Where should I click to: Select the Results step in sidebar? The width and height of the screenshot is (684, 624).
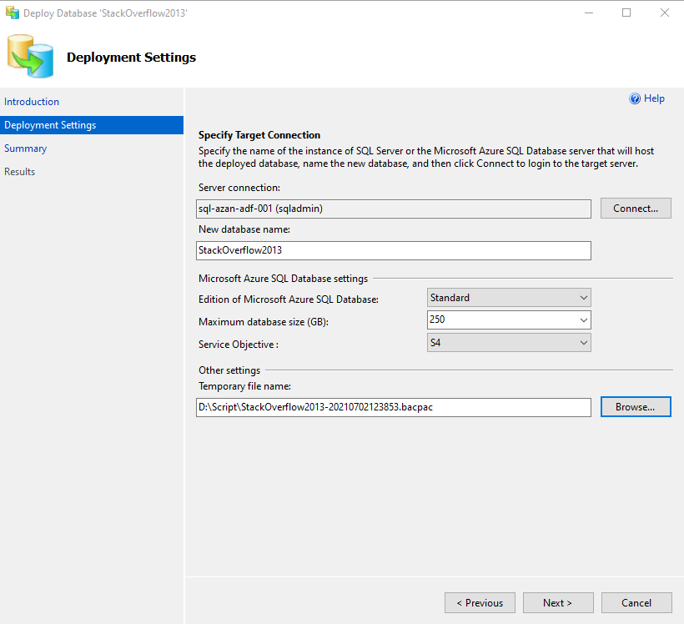(x=20, y=172)
